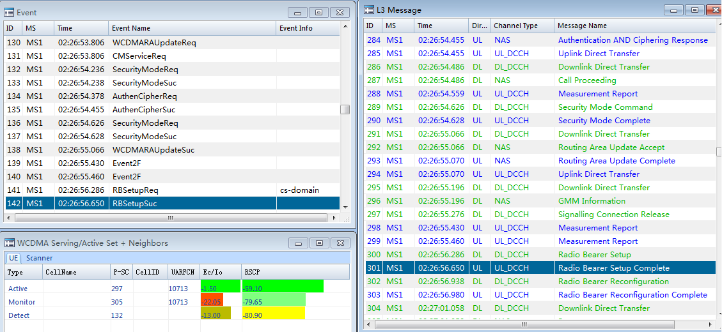The width and height of the screenshot is (722, 332).
Task: Select Downlink Direct Transfer message 304
Action: [540, 308]
